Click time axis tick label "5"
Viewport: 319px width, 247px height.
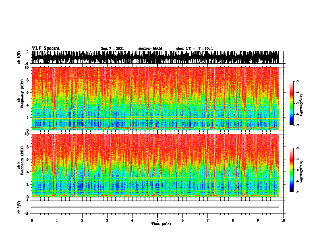[157, 220]
